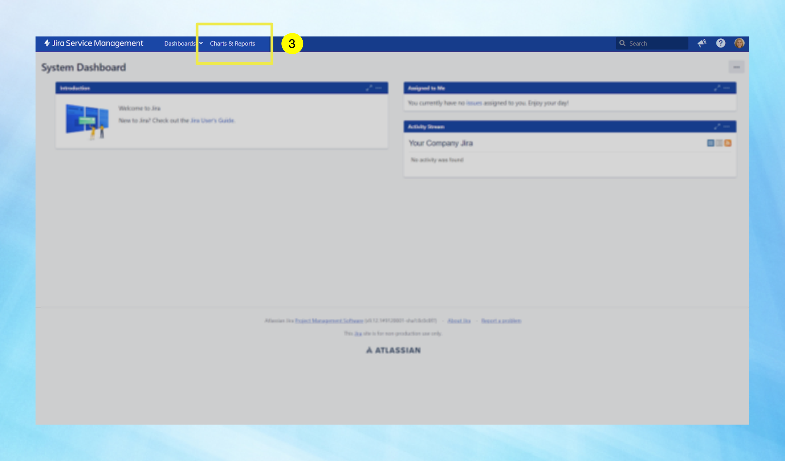Open the Jira User's Guide link
This screenshot has width=785, height=461.
point(212,120)
